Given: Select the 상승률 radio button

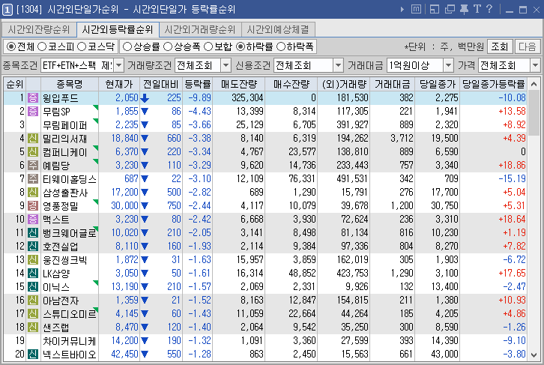Looking at the screenshot, I should point(127,46).
